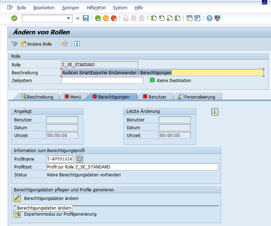Viewport: 271px width, 226px height.
Task: Open the System menu
Action: pyautogui.click(x=120, y=8)
